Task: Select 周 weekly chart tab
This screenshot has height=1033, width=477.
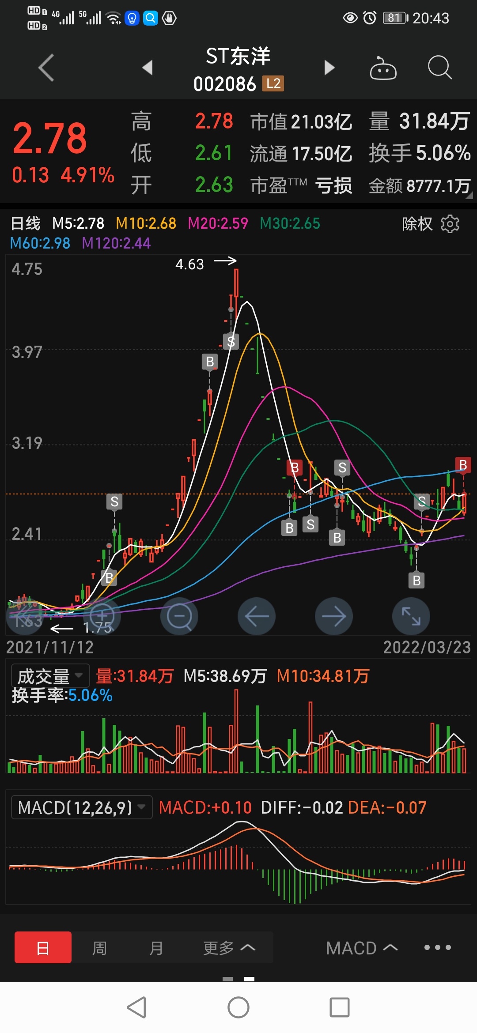Action: [x=99, y=947]
